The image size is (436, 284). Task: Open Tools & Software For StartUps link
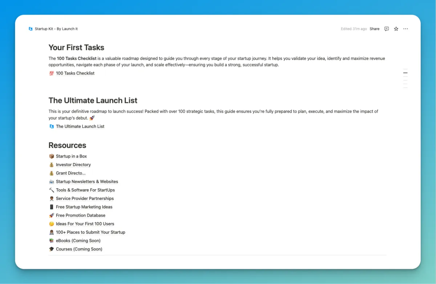[85, 190]
